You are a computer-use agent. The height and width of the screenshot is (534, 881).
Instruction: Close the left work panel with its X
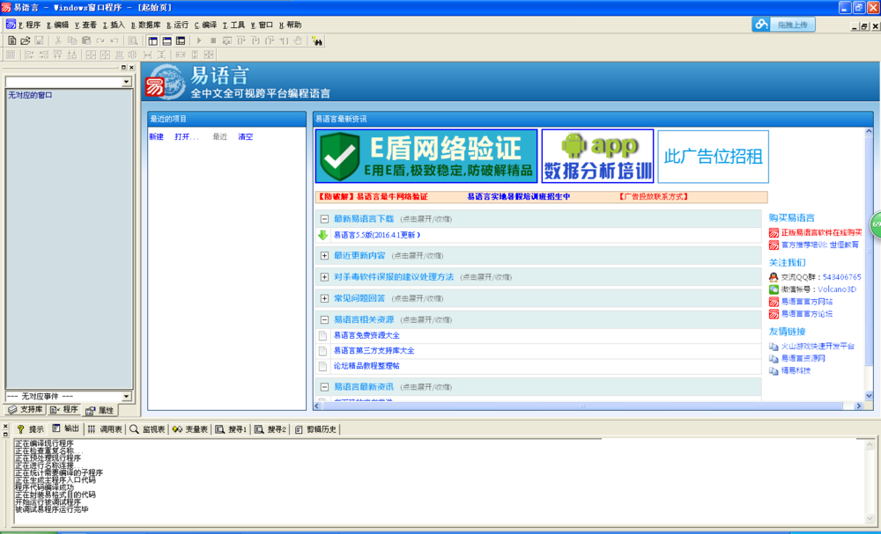[132, 68]
